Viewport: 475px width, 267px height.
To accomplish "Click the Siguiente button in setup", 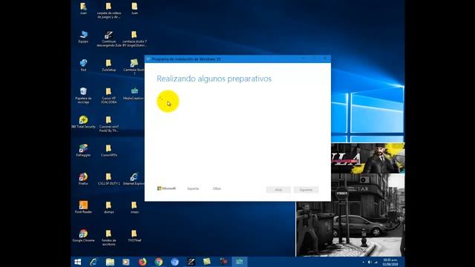I will tap(306, 190).
